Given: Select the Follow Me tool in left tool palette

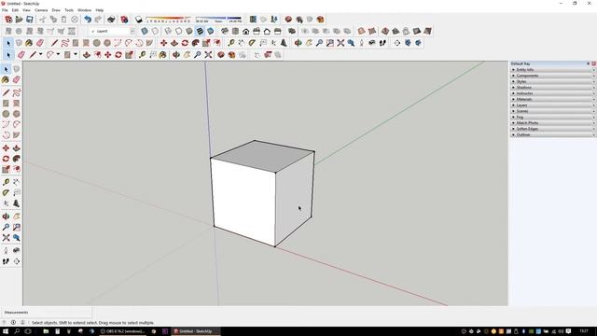Looking at the screenshot, I should [x=17, y=159].
